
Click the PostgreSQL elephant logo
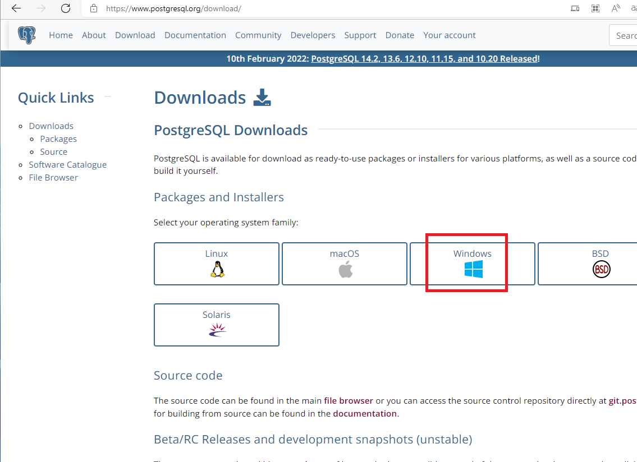tap(27, 35)
